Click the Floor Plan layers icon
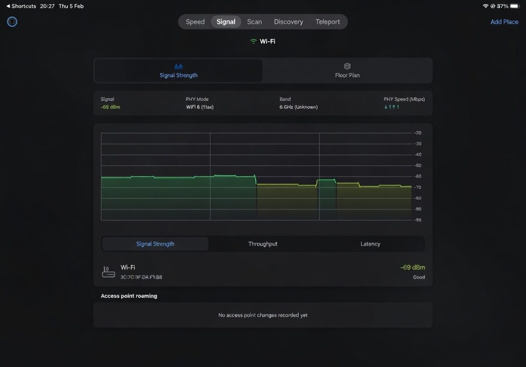Image resolution: width=526 pixels, height=367 pixels. point(347,66)
